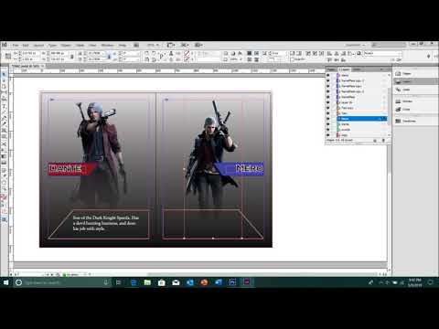This screenshot has height=329, width=439.
Task: Open the Layout menu
Action: pos(38,45)
